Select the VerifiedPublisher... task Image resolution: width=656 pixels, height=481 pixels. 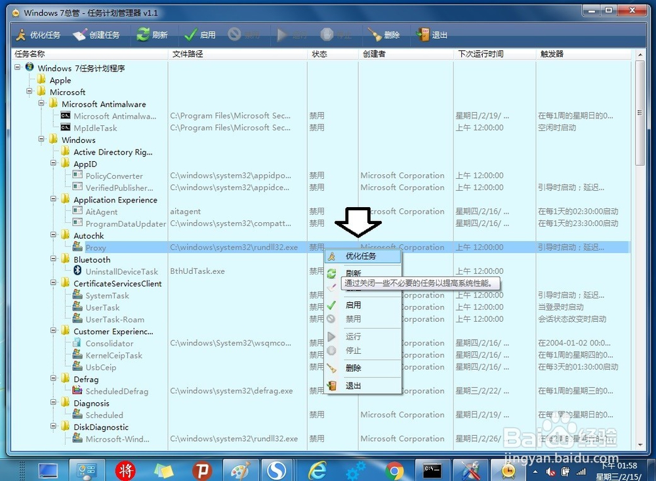click(x=119, y=188)
